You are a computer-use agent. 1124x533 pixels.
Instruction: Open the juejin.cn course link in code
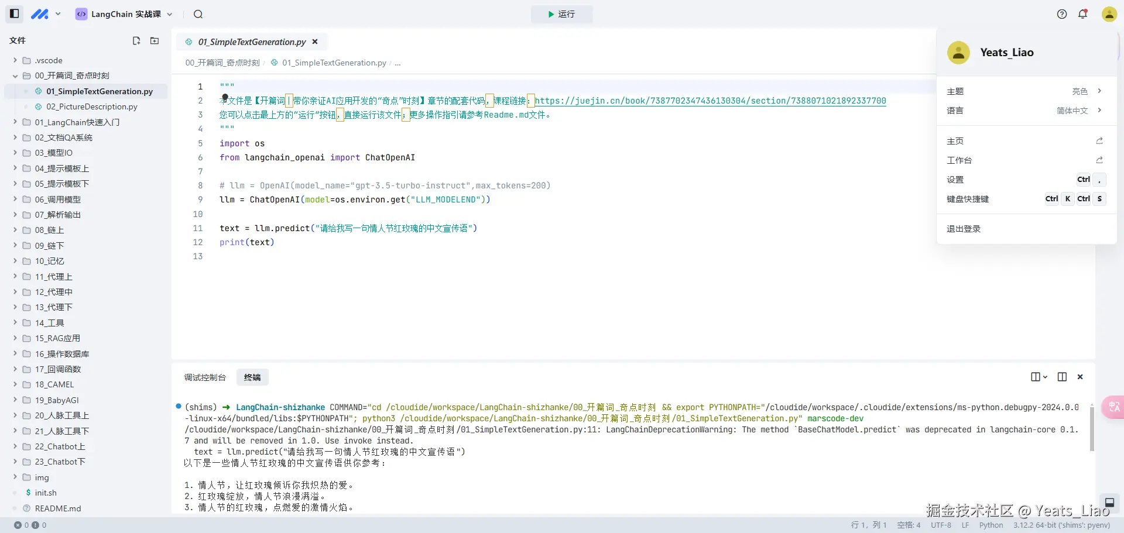710,101
